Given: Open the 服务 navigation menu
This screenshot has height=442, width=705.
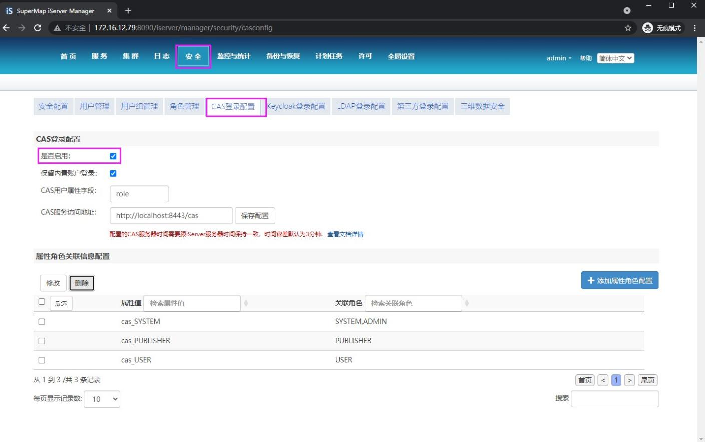Looking at the screenshot, I should [x=99, y=56].
